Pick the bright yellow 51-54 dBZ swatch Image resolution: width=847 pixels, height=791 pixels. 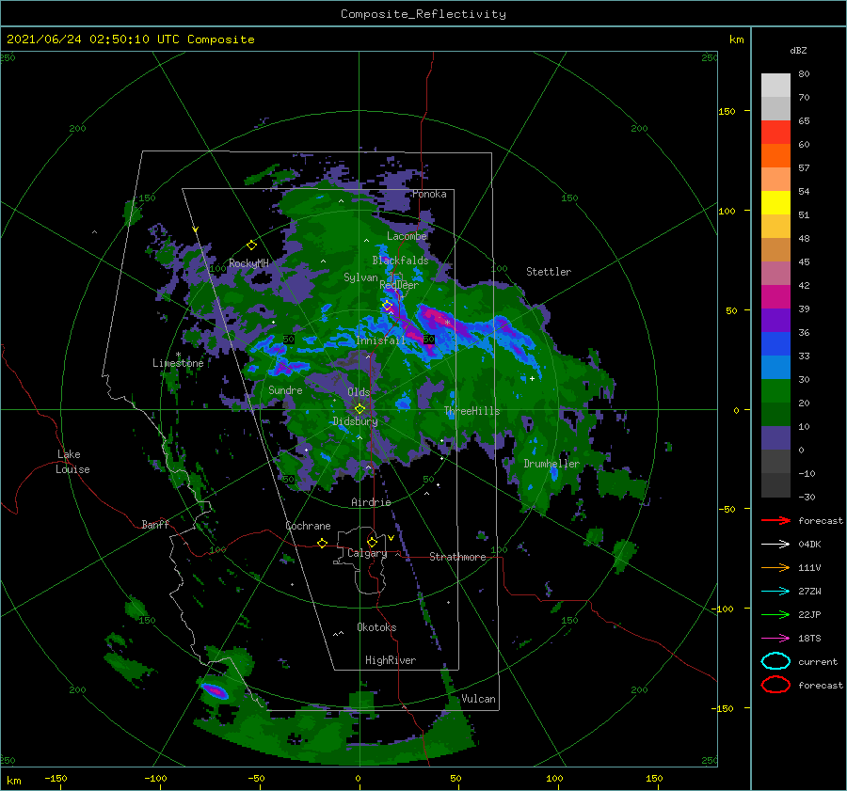point(775,203)
